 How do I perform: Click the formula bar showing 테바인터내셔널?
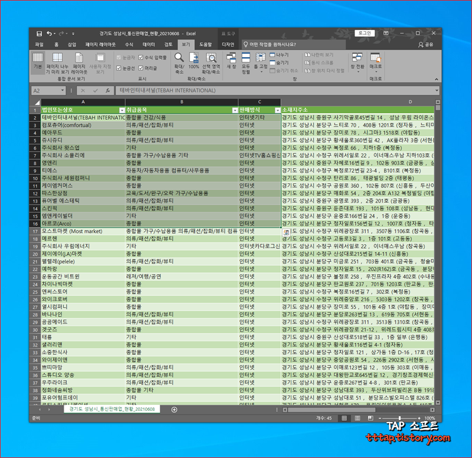(274, 90)
